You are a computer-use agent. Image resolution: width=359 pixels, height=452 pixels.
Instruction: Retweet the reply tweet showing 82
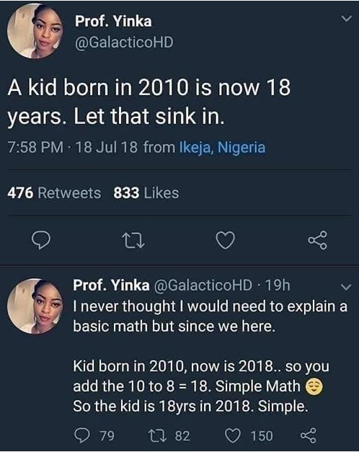click(x=169, y=435)
